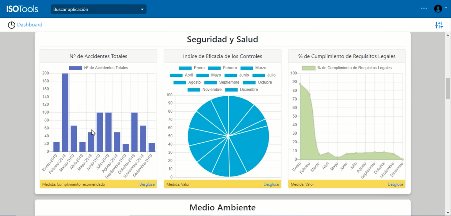Toggle the Enero legend in pie chart
Image resolution: width=451 pixels, height=216 pixels.
(x=192, y=68)
